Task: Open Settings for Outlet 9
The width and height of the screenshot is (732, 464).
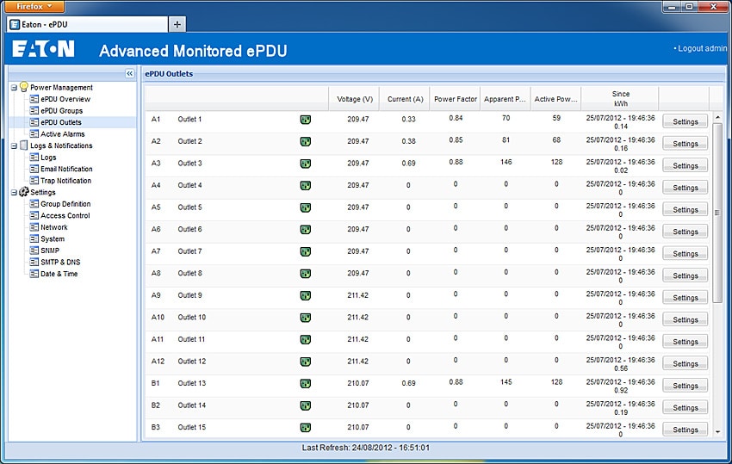Action: [x=685, y=297]
